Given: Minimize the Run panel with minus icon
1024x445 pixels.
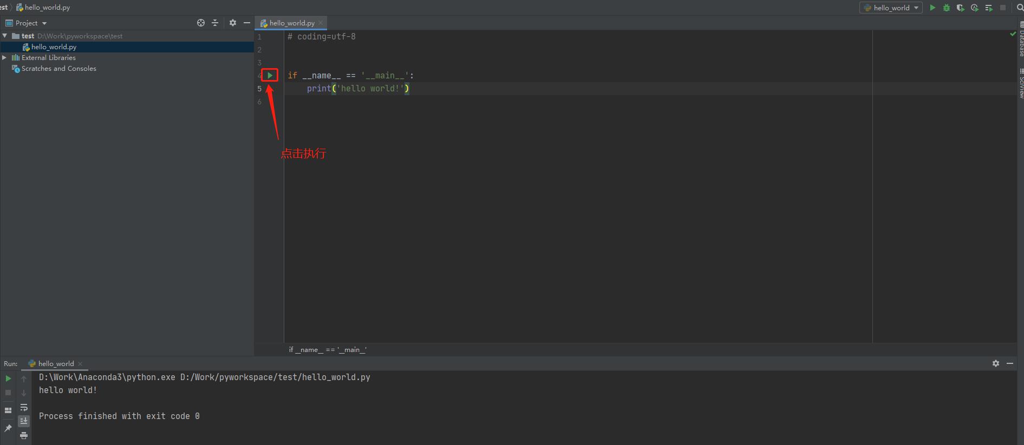Looking at the screenshot, I should (x=1010, y=363).
